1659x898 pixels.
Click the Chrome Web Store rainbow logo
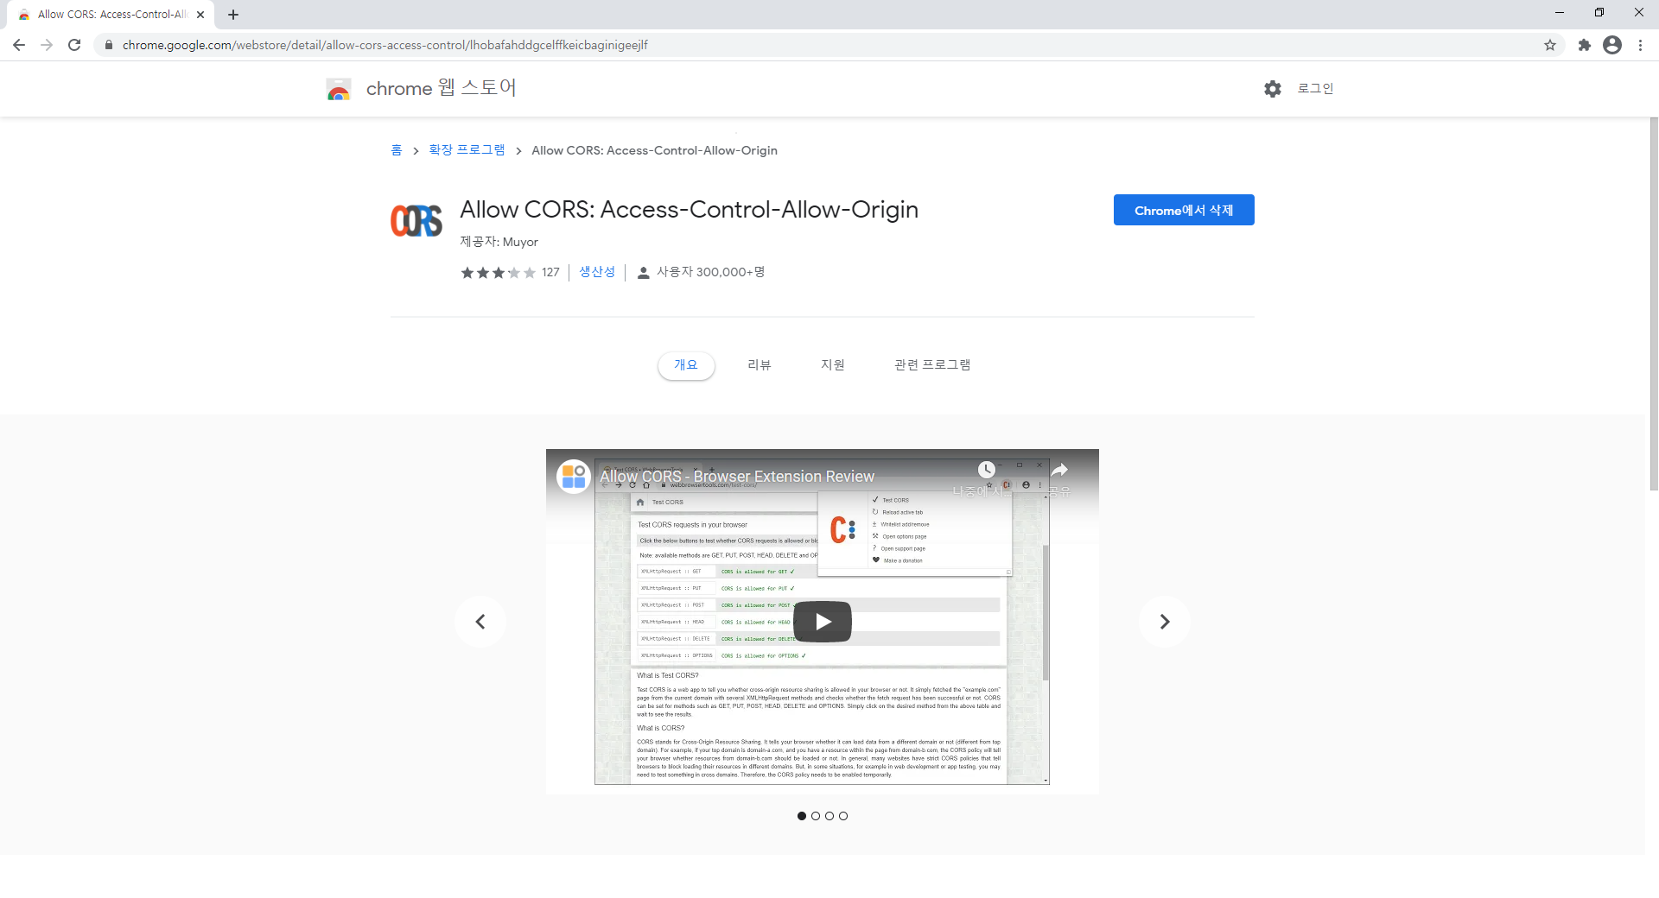coord(339,89)
